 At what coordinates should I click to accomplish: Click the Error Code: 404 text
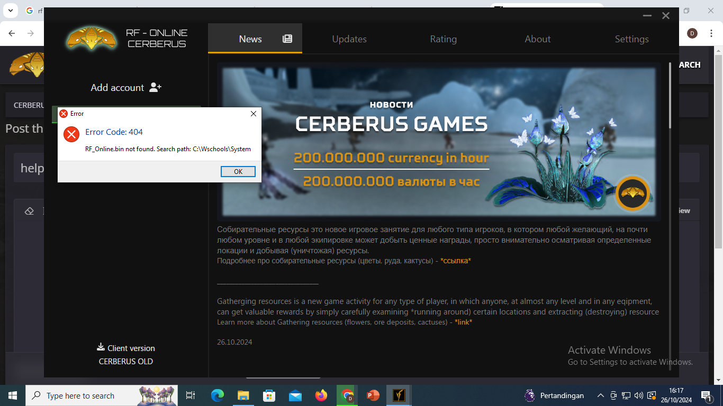pyautogui.click(x=114, y=132)
